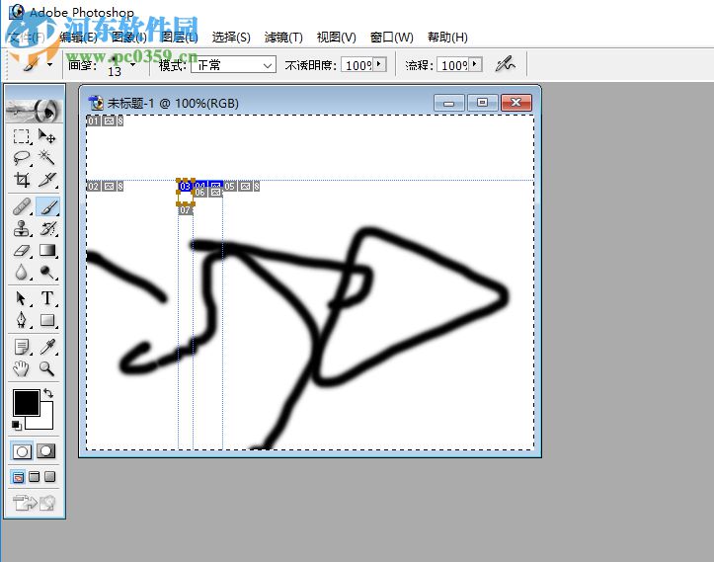Select the Rectangular Marquee tool

[22, 136]
